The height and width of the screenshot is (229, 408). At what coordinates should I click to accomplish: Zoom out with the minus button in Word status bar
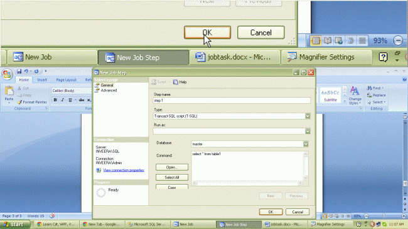tap(367, 216)
